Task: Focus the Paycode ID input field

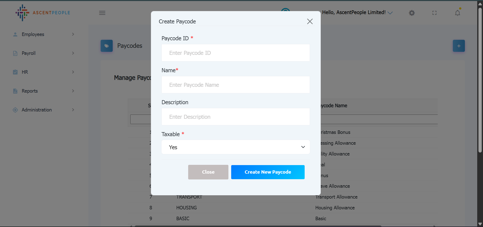Action: click(x=236, y=53)
